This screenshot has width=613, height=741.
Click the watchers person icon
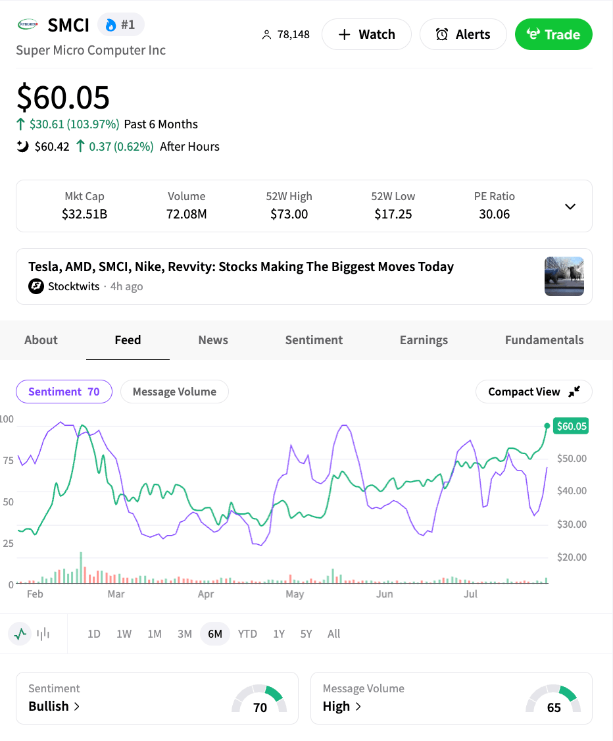coord(266,34)
